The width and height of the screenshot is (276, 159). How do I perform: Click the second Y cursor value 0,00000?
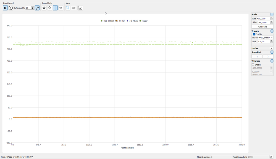[x=261, y=72]
